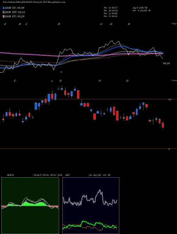
Task: Click the 'Pre V: 28.232 M' volume text
Action: (x=141, y=11)
